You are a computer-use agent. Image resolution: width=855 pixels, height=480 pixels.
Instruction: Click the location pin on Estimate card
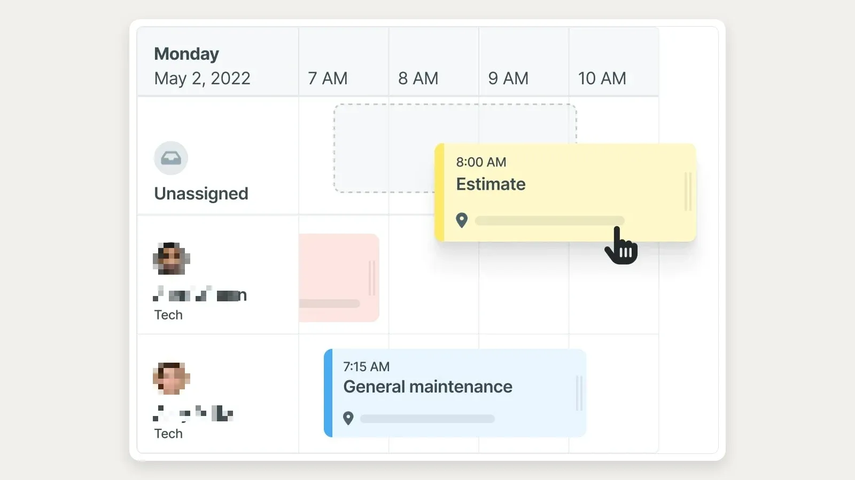[x=462, y=220]
